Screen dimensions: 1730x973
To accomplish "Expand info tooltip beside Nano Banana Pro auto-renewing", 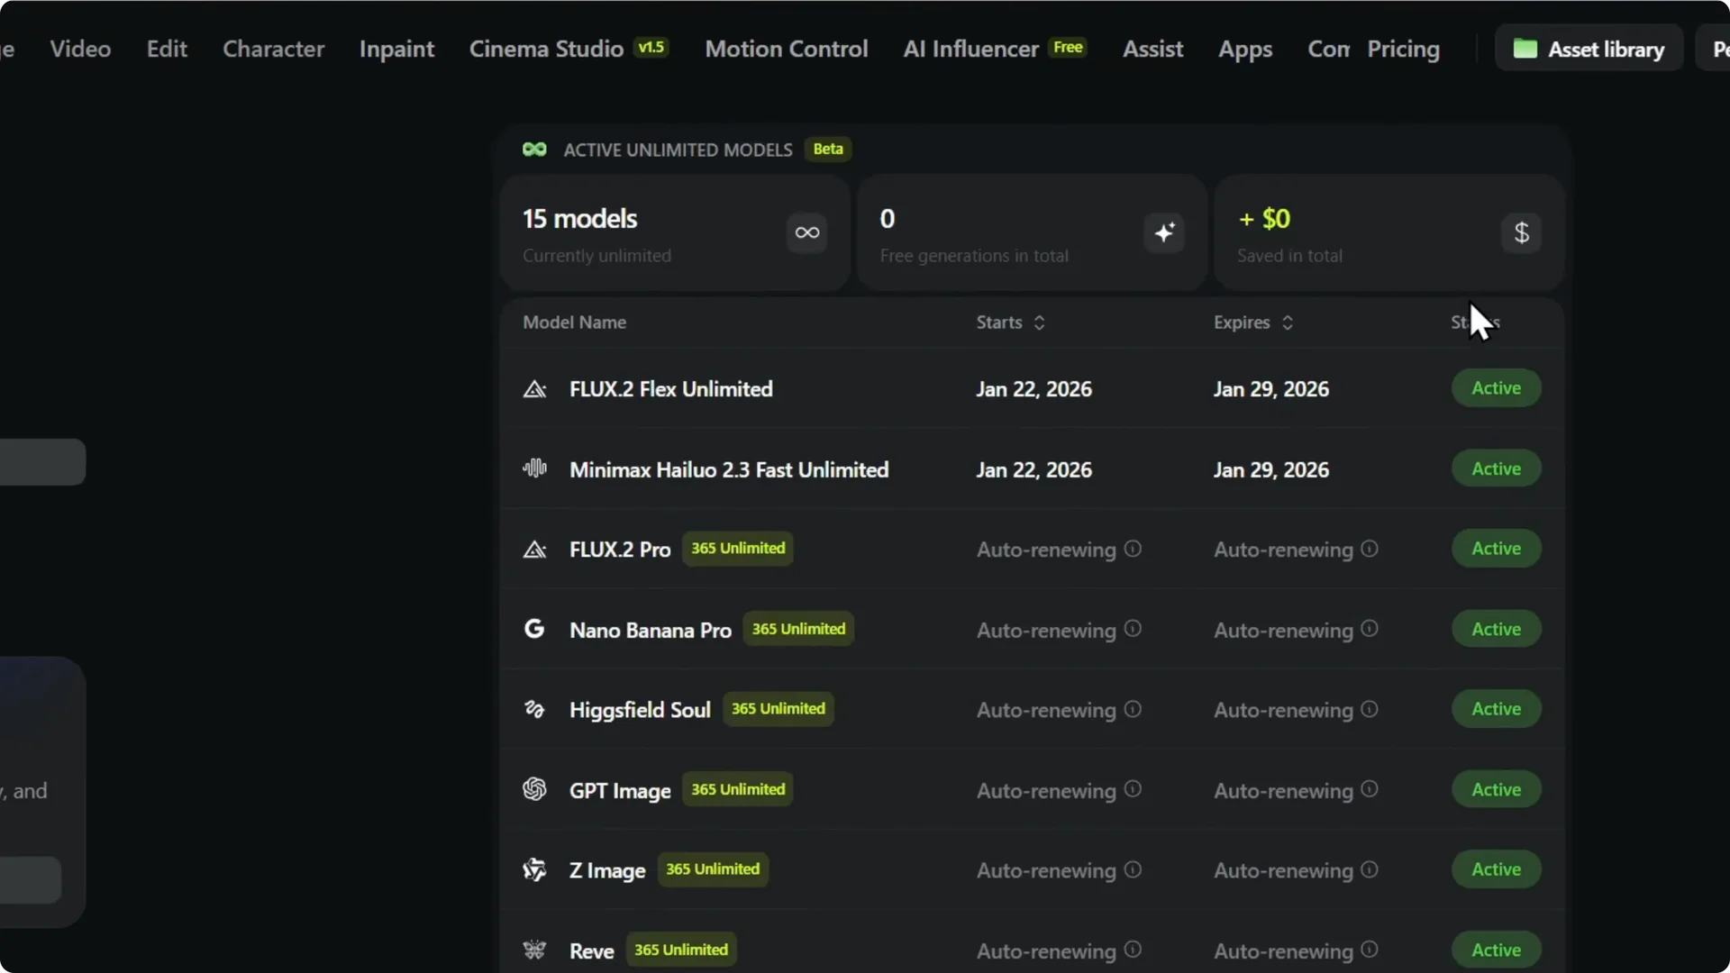I will (x=1132, y=629).
